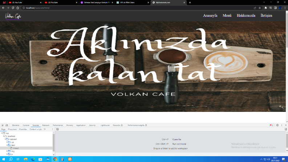Switch to the Content scripts navigator tab
This screenshot has height=162, width=288.
click(36, 129)
